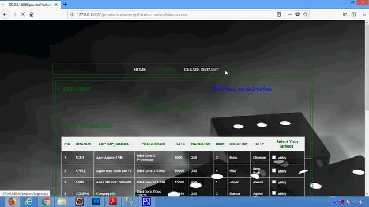Click the BRANDS column header
369x207 pixels.
click(x=83, y=144)
